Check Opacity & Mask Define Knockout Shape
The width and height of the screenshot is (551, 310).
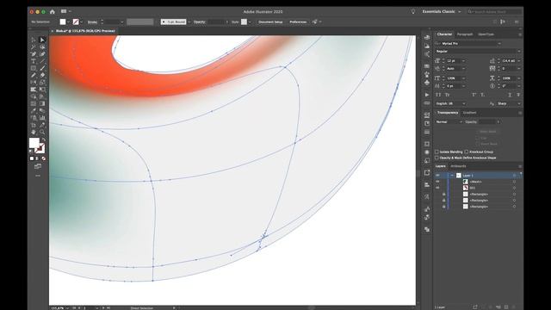[436, 158]
